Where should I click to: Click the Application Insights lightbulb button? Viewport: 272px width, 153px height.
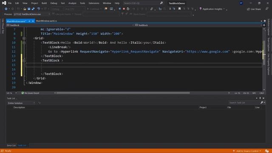(x=211, y=9)
